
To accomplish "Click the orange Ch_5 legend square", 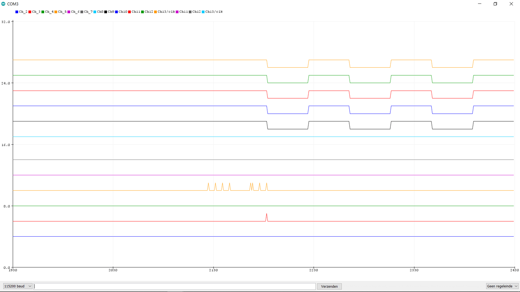I will click(56, 12).
